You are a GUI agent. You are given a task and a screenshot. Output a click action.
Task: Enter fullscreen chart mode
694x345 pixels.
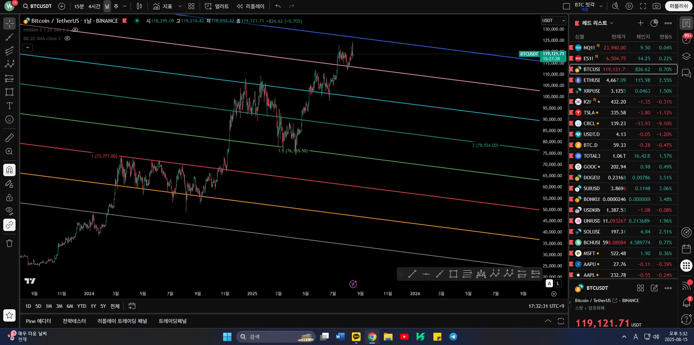643,6
